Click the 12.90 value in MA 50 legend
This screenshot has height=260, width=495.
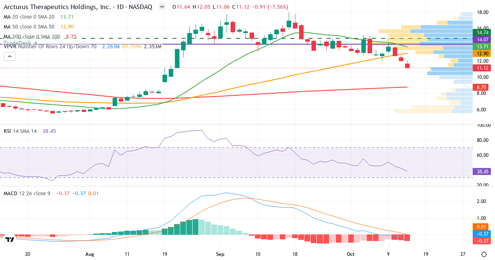[x=67, y=27]
